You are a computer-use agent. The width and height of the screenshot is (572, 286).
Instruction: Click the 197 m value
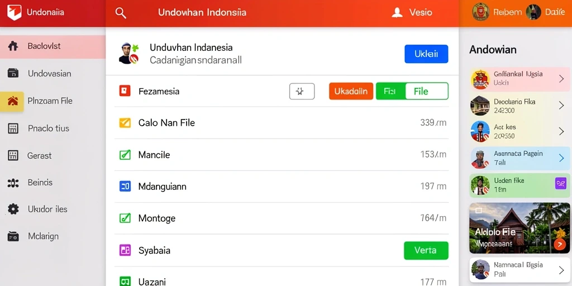pyautogui.click(x=433, y=187)
